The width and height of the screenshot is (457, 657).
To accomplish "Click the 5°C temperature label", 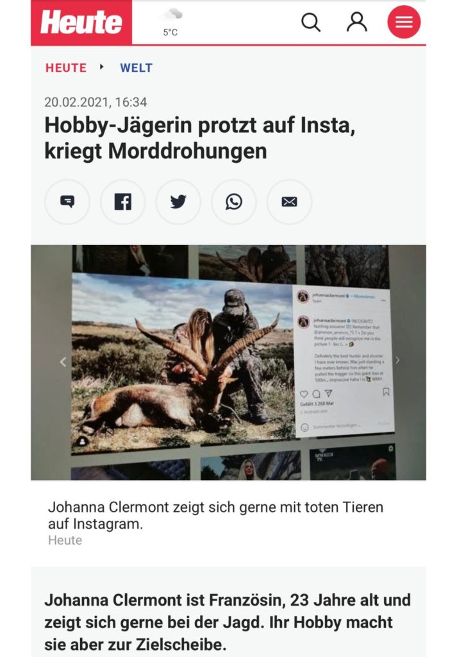I will pos(170,32).
